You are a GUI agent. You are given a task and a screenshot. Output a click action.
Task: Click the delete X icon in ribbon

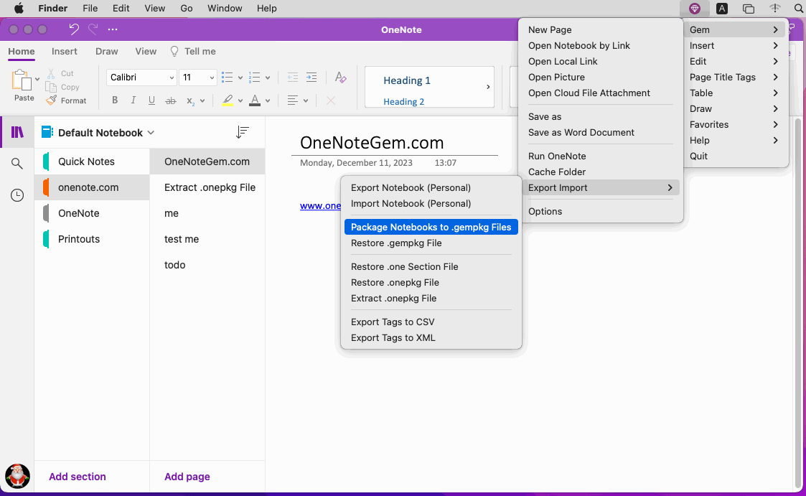point(331,100)
